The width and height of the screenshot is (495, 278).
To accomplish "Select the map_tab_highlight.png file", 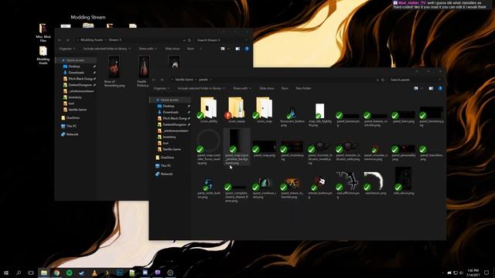I will [319, 114].
